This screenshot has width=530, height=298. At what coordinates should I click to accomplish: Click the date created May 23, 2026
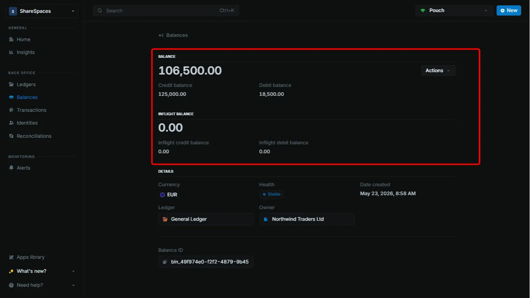click(x=388, y=194)
